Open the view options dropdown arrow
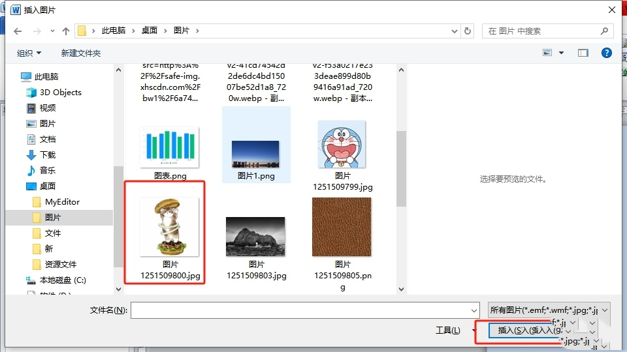This screenshot has width=627, height=352. point(562,53)
